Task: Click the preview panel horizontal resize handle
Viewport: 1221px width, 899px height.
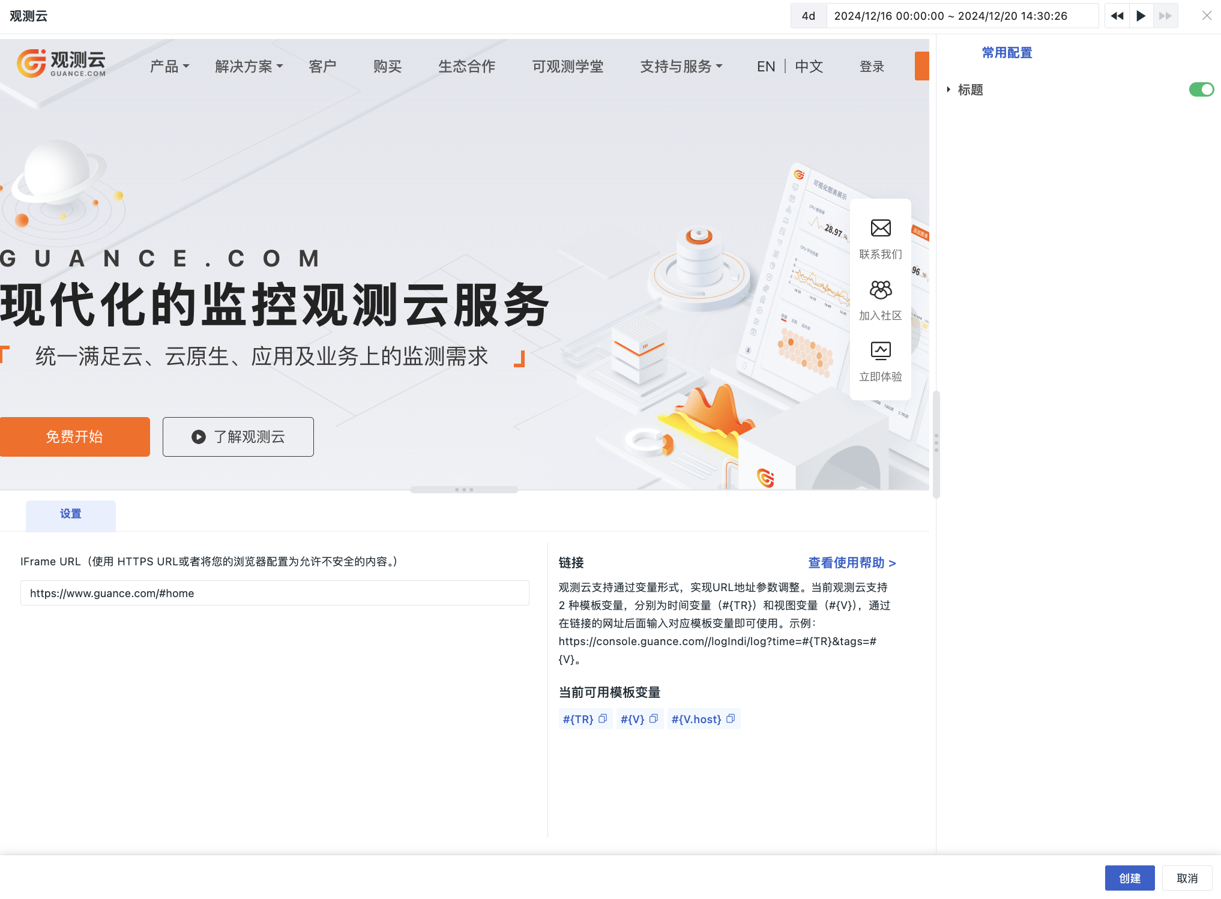Action: pos(464,490)
